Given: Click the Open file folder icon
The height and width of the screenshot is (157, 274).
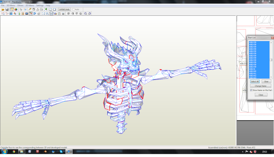Looking at the screenshot, I should coord(3,10).
